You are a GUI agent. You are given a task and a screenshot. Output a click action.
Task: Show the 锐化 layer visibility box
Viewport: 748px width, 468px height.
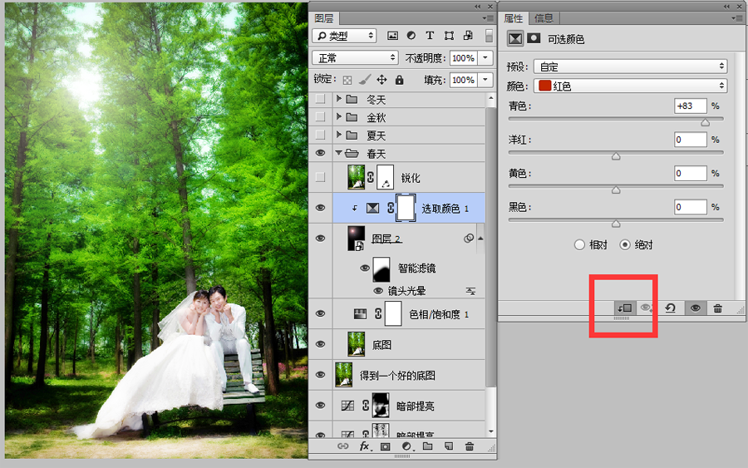(321, 177)
